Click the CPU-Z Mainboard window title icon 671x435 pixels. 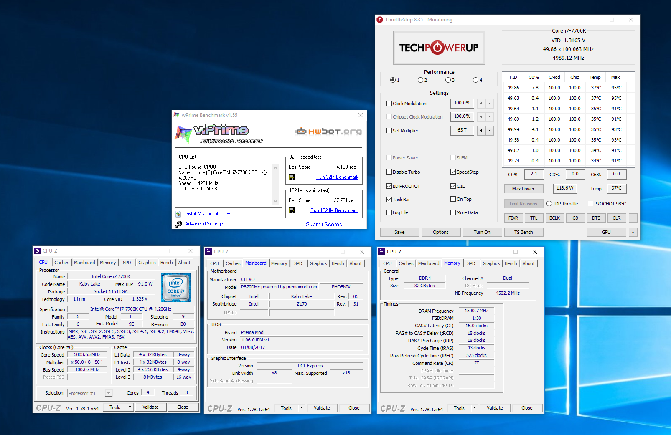[208, 252]
